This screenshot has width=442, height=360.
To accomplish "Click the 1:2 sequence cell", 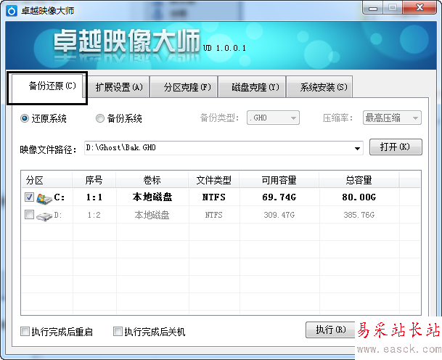I will coord(94,215).
